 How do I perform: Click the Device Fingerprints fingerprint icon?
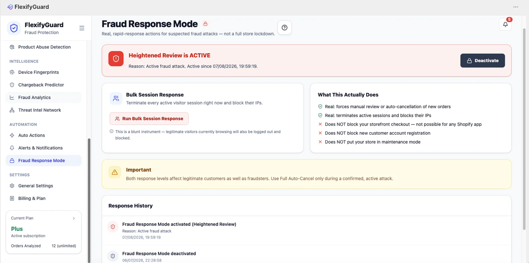coord(12,72)
